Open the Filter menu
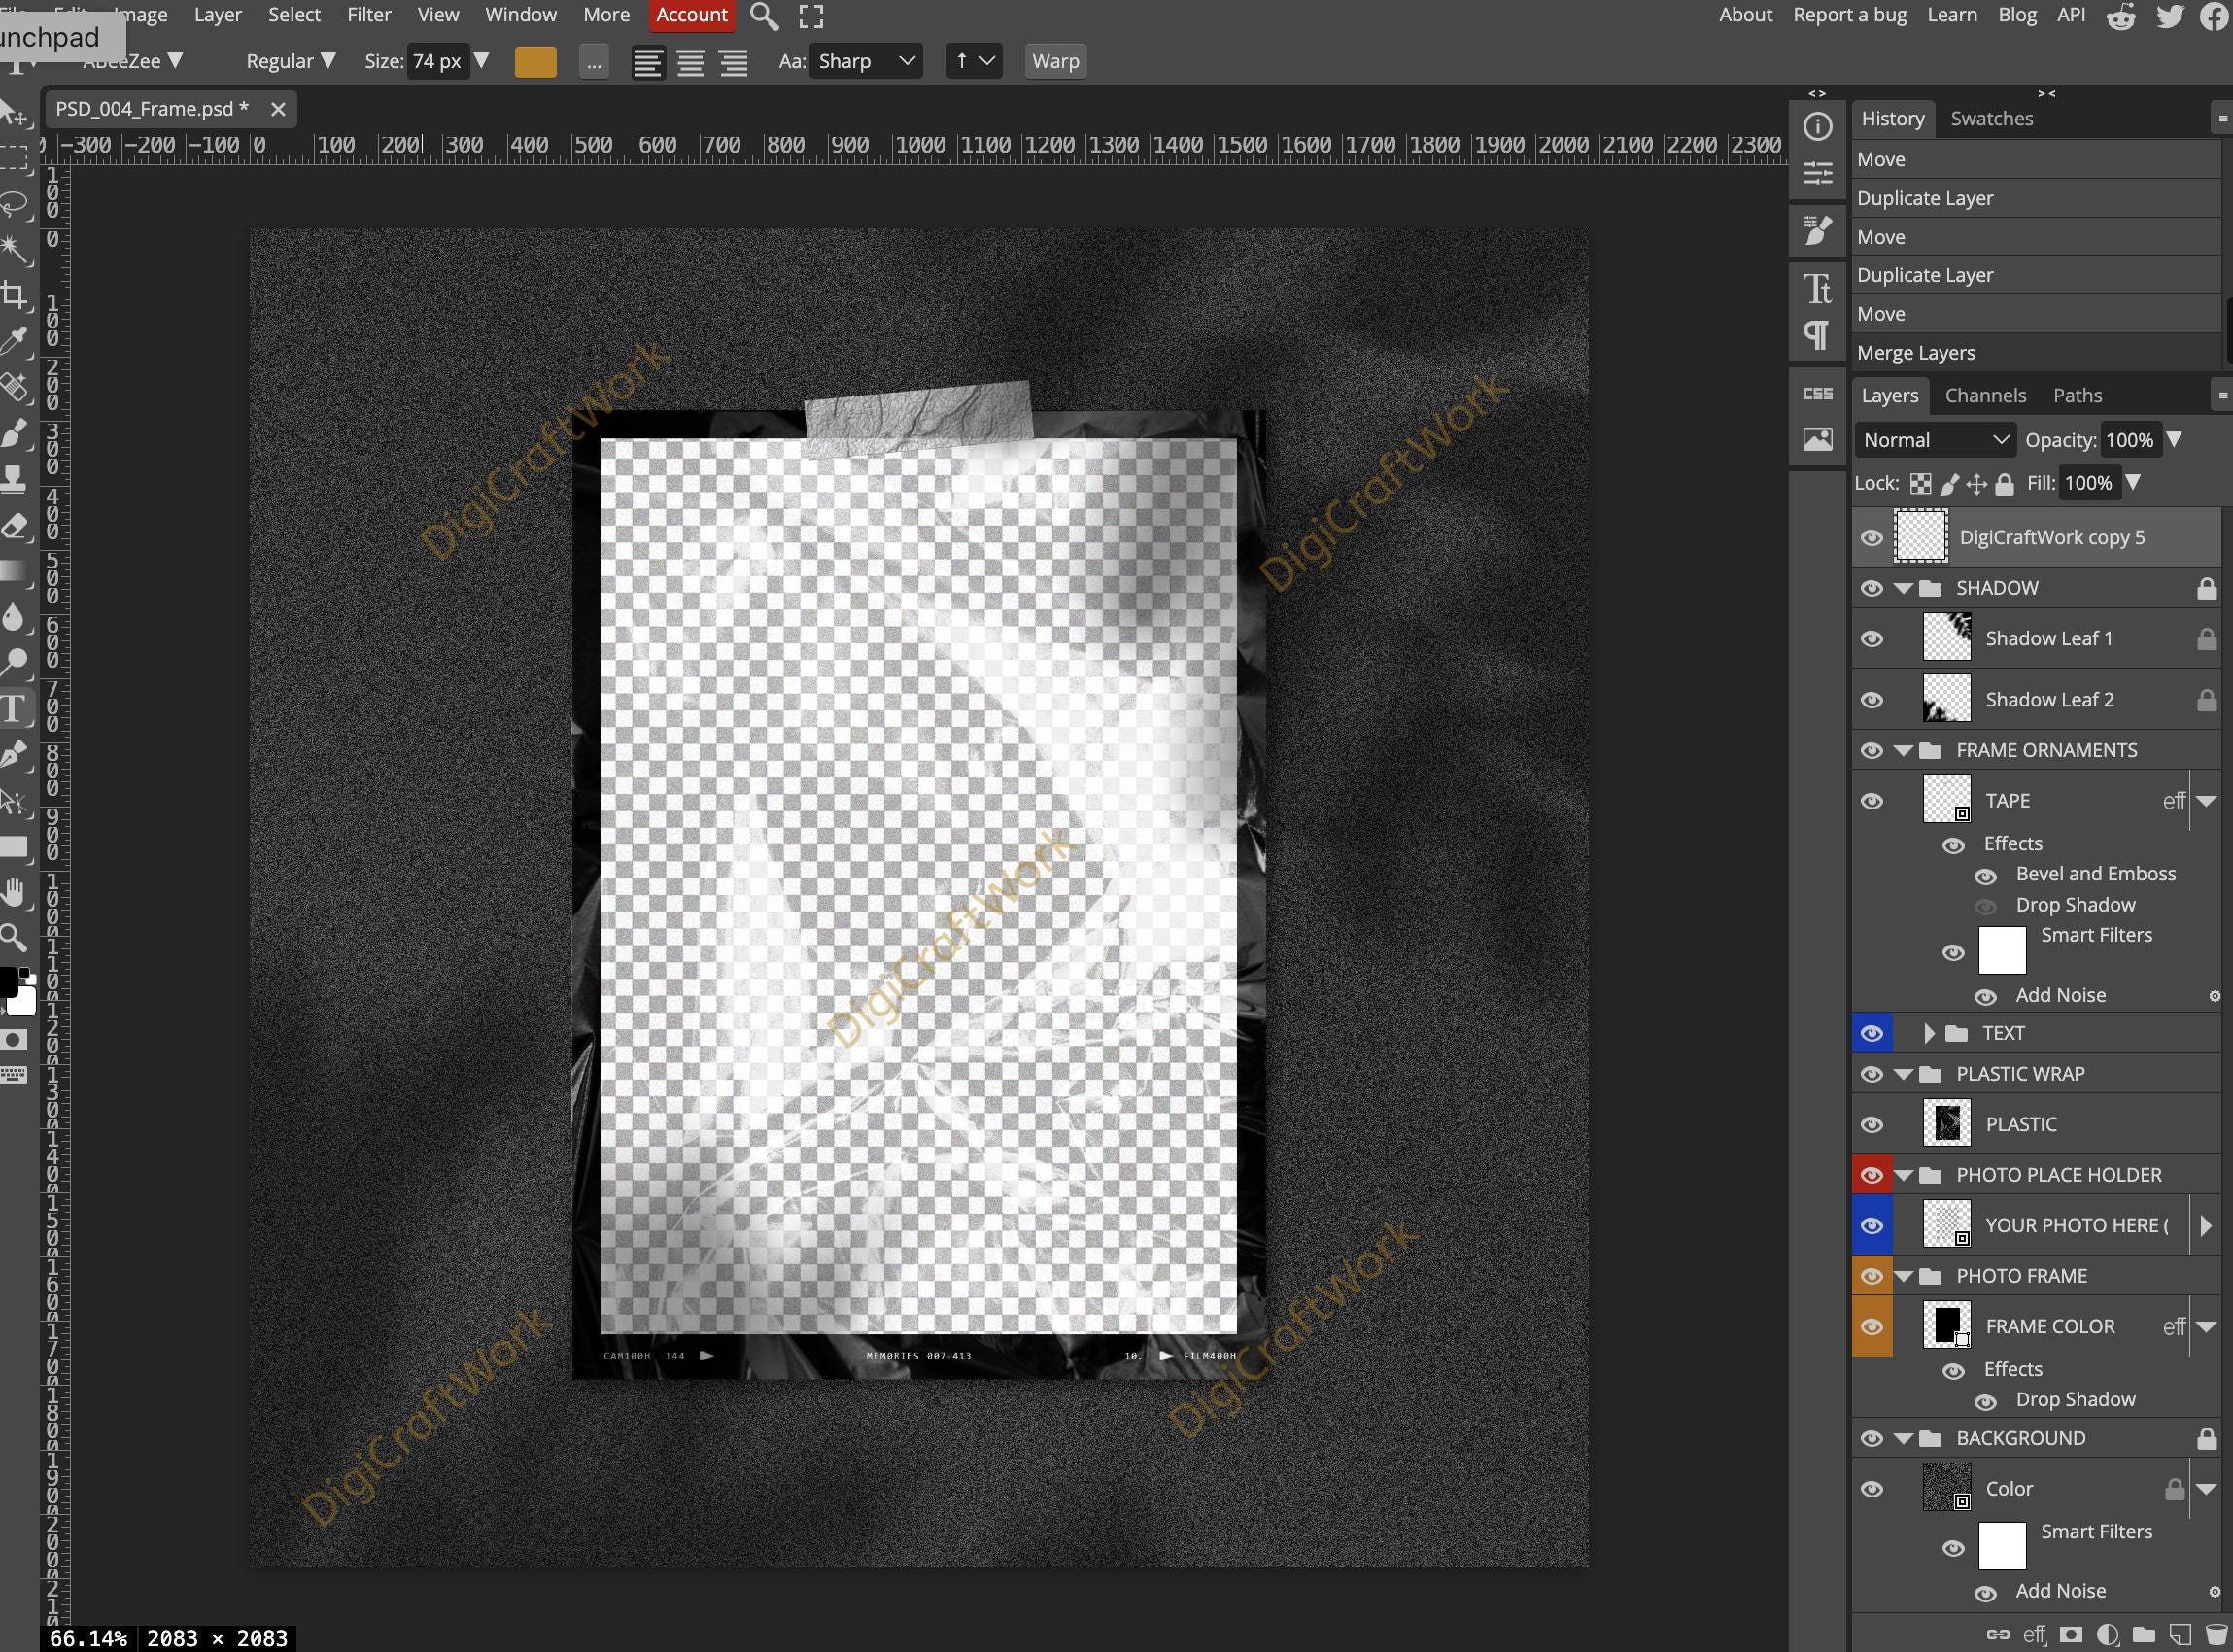Viewport: 2233px width, 1652px height. click(369, 15)
